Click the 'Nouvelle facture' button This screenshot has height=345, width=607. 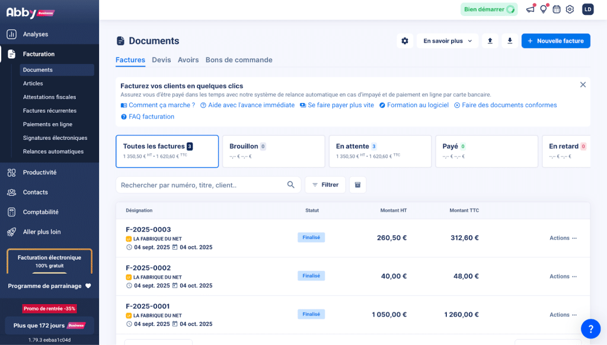coord(555,41)
